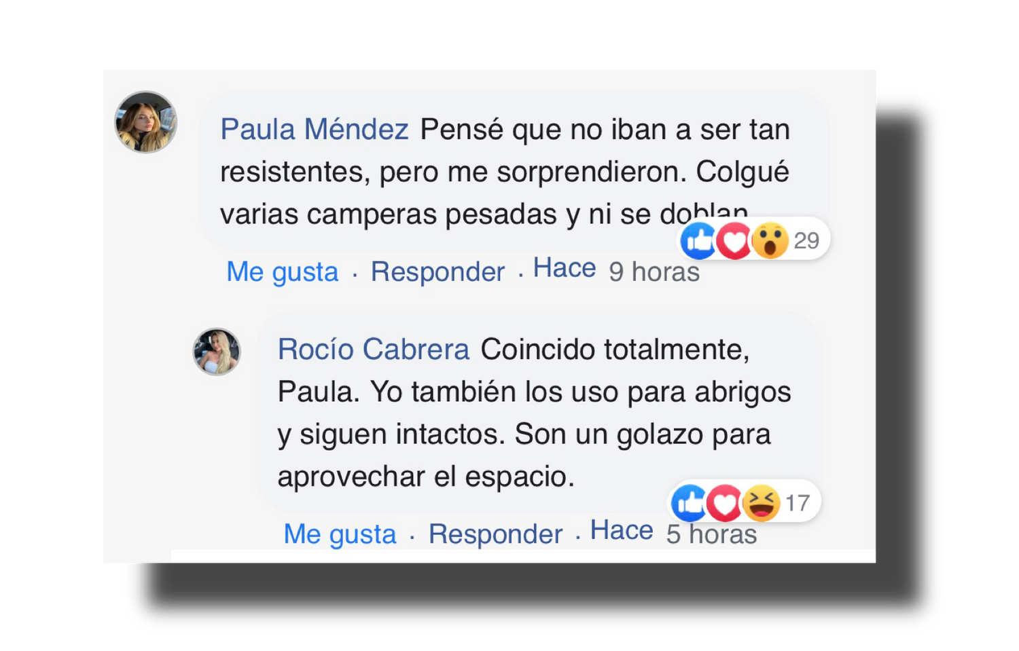The height and width of the screenshot is (651, 1019).
Task: Select Rocío's reply text mentioning golazo
Action: pos(534,413)
